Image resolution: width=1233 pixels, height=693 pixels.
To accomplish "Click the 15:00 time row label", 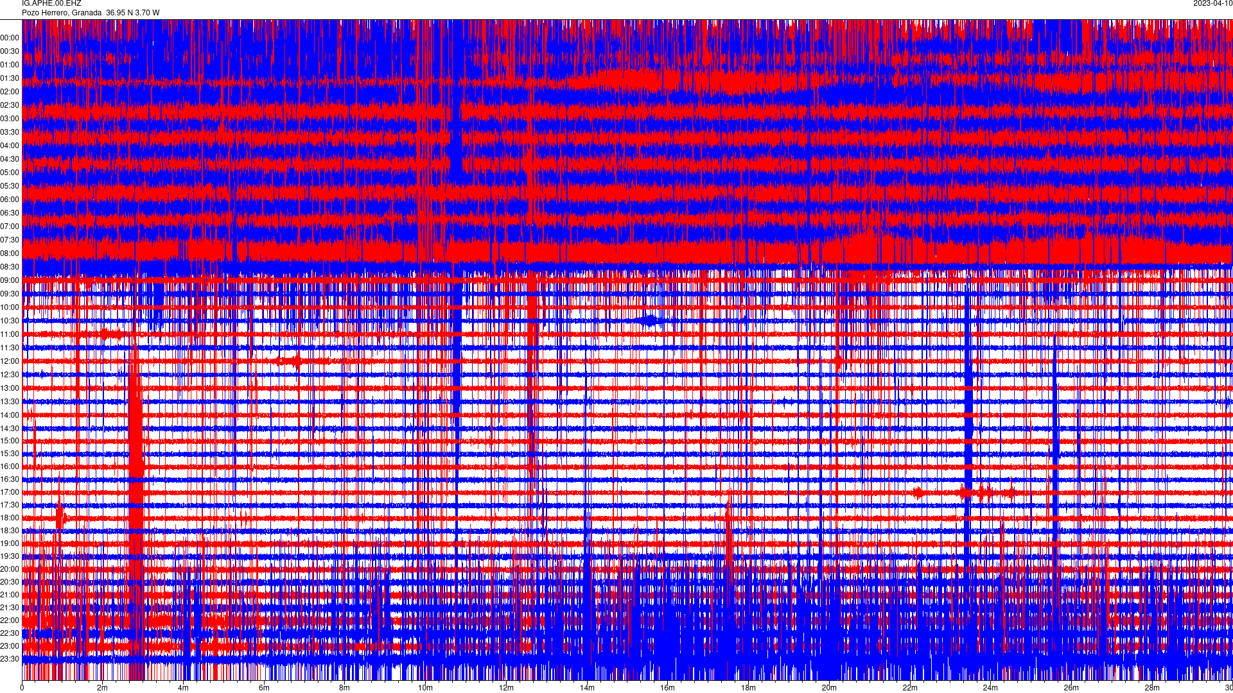I will (10, 441).
